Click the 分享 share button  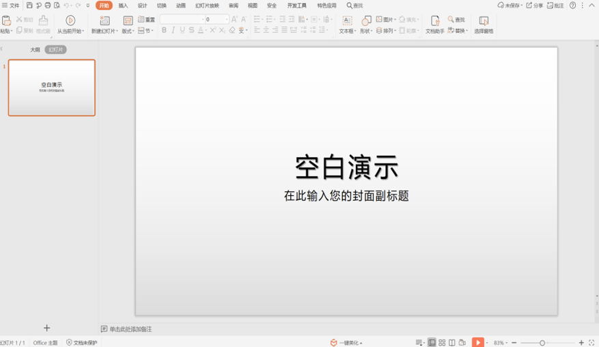coord(535,5)
